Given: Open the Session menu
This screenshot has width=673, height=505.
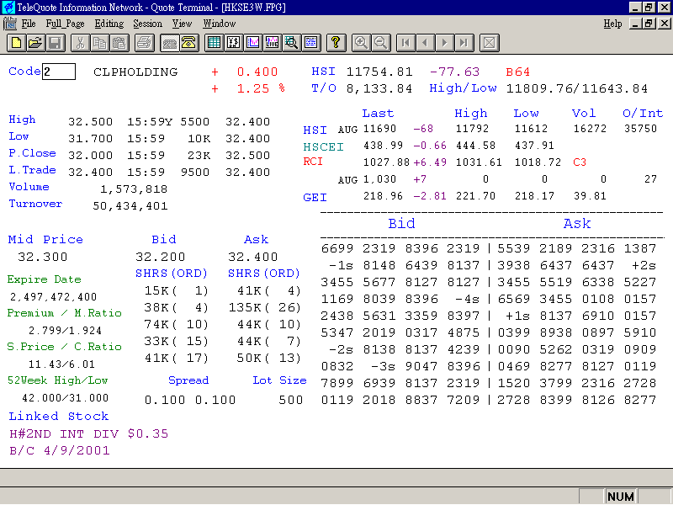Looking at the screenshot, I should tap(148, 24).
